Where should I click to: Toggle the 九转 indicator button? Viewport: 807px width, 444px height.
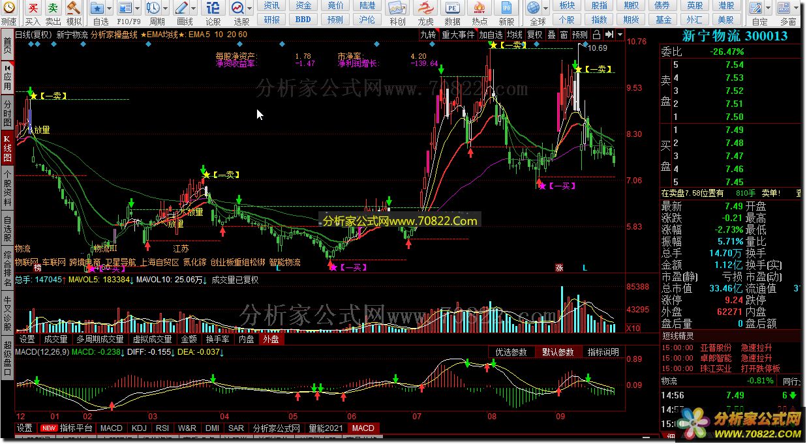tap(429, 35)
